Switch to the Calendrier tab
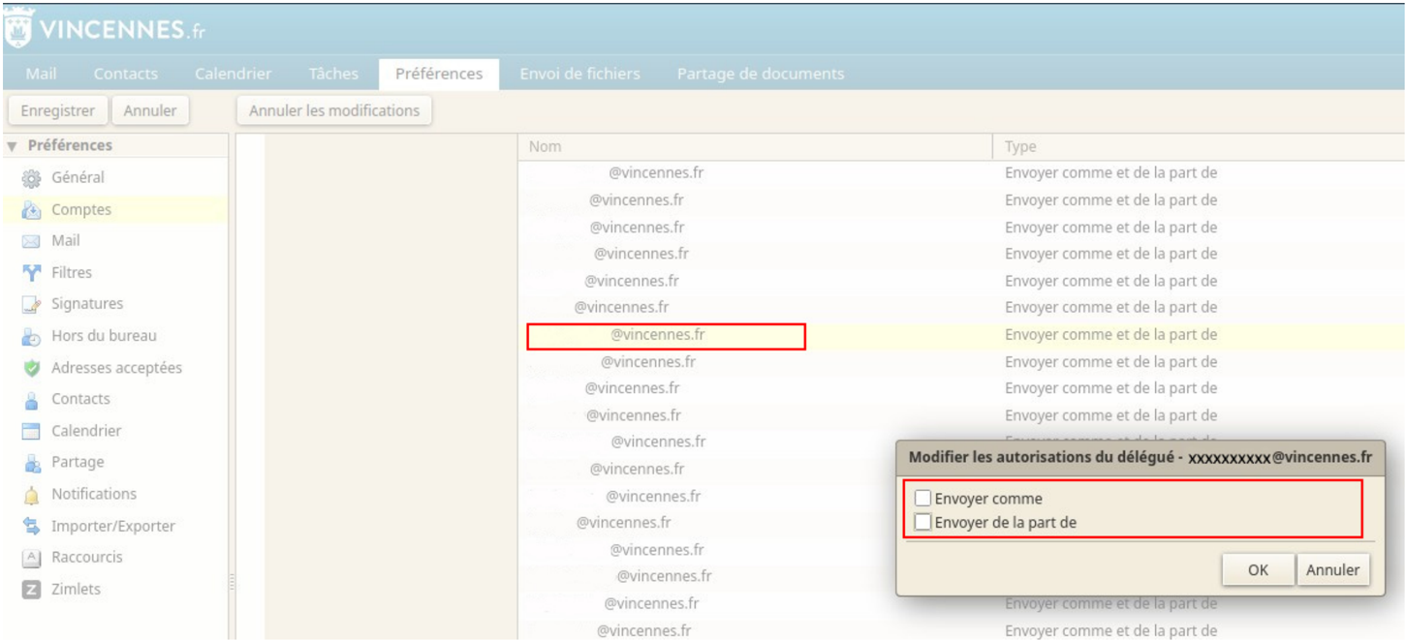The height and width of the screenshot is (641, 1406). point(233,74)
